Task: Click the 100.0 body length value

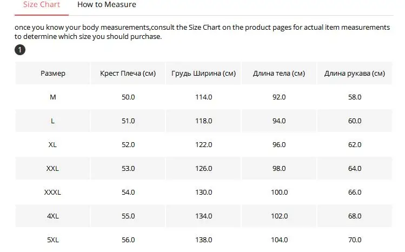Action: [x=279, y=192]
